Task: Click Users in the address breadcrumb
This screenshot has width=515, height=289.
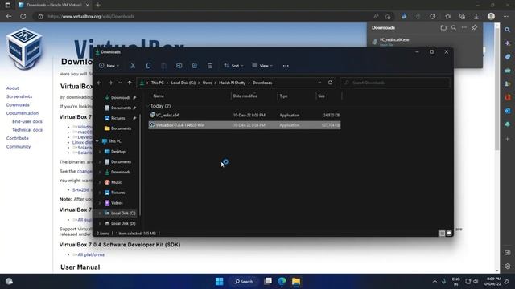Action: [x=208, y=83]
